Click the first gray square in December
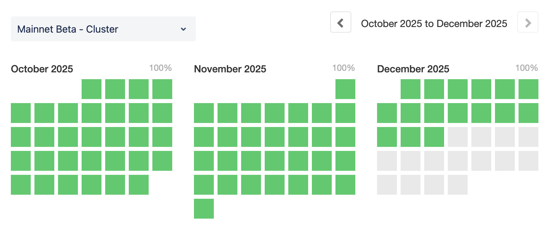The height and width of the screenshot is (236, 553). (x=458, y=137)
